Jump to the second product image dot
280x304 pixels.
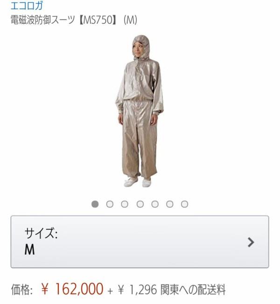point(110,204)
